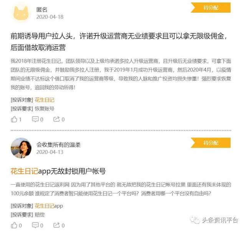Like the second complaint about account lock
Image resolution: width=246 pixels, height=231 pixels.
tap(14, 225)
